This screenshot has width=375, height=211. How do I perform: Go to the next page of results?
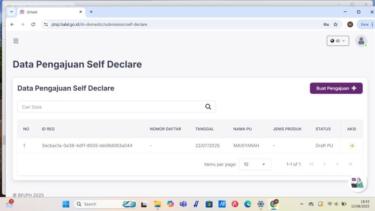[337, 164]
